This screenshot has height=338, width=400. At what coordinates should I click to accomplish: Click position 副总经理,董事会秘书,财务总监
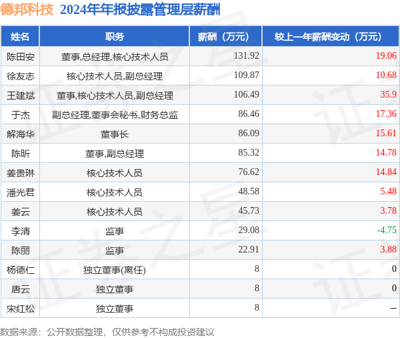(x=115, y=115)
